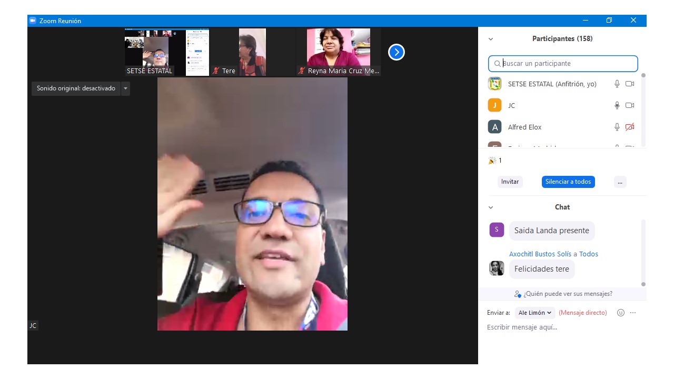Image resolution: width=674 pixels, height=379 pixels.
Task: Click Saida Landa's purple avatar in chat
Action: 497,230
